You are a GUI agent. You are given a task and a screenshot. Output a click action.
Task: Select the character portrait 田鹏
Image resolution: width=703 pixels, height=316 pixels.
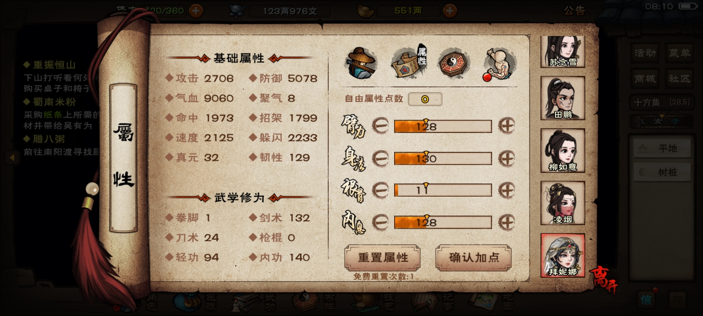(x=563, y=98)
